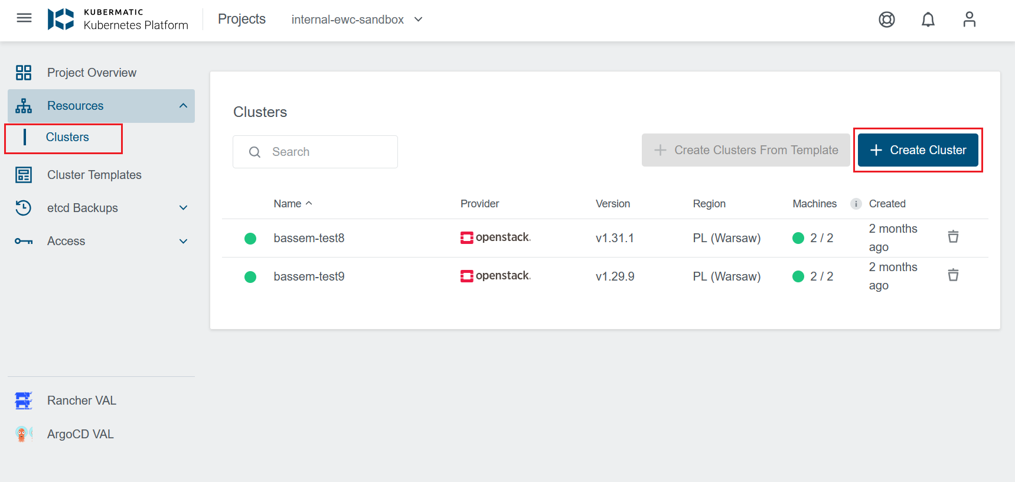The height and width of the screenshot is (482, 1015).
Task: Go to Projects link in header
Action: [x=241, y=19]
